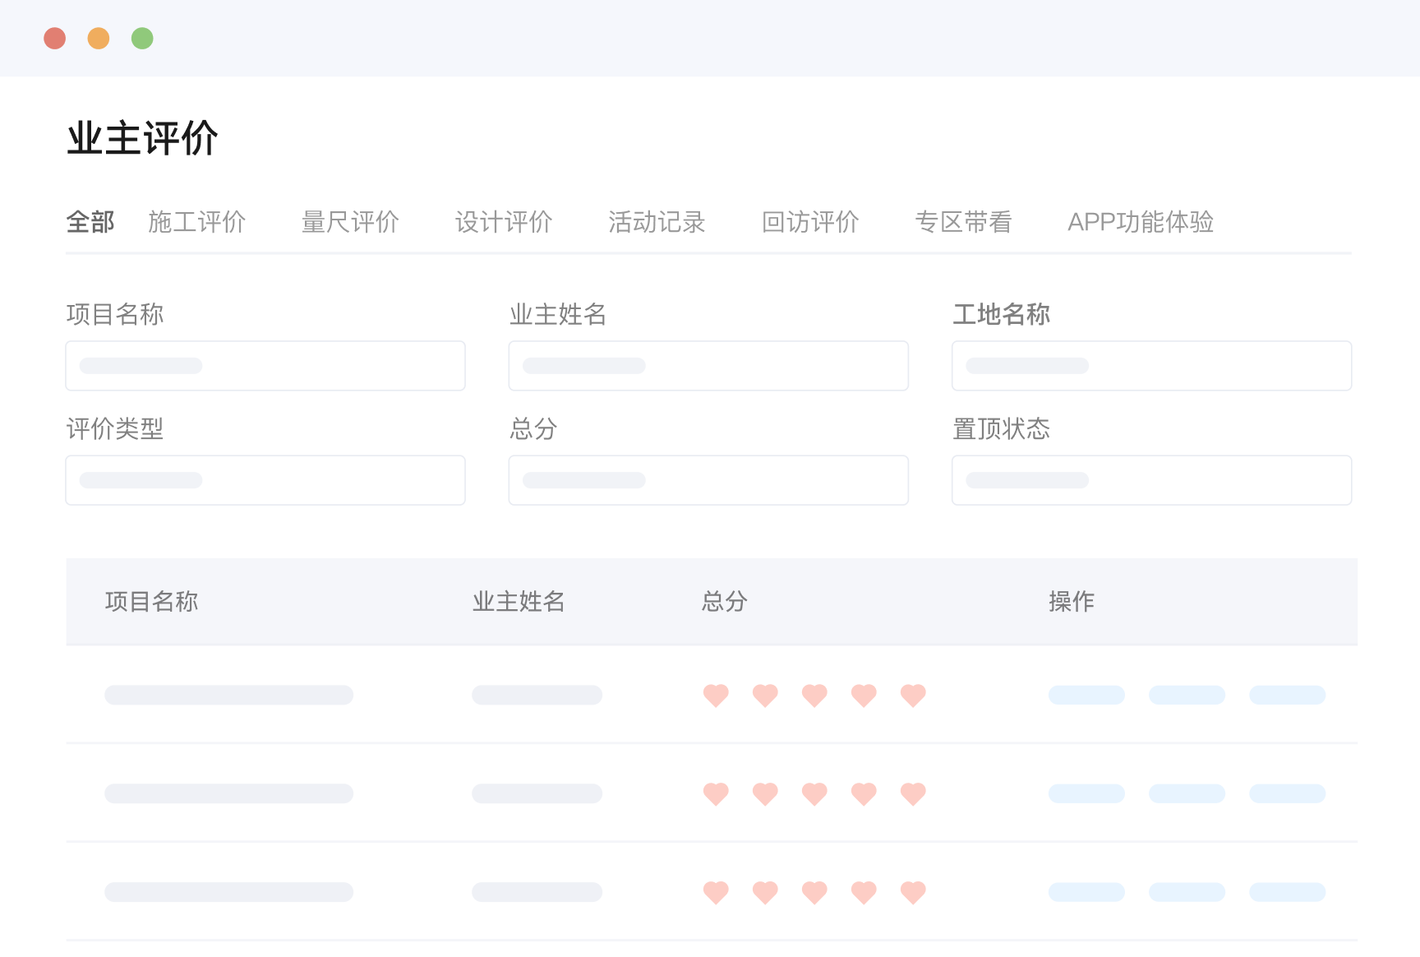The width and height of the screenshot is (1420, 957).
Task: Open the 专区带看 tab
Action: 963,222
